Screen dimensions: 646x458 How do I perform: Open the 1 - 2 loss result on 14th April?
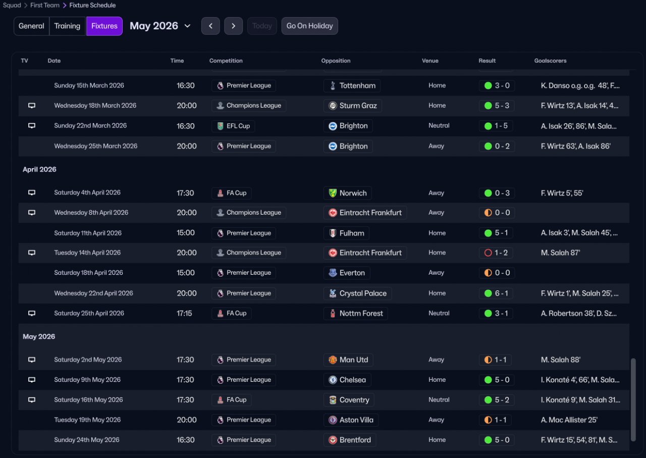(497, 253)
